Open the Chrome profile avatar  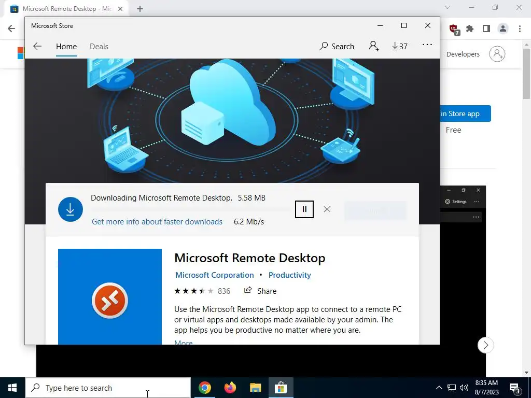tap(503, 29)
